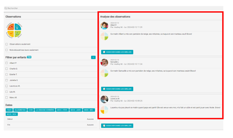This screenshot has width=233, height=138.
Task: Click the 'Par: Audrey M. - Le: 2024-02-12 11:29' line
Action: point(126,27)
